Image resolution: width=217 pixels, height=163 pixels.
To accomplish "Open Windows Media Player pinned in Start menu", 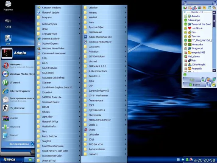I will pos(18,74).
